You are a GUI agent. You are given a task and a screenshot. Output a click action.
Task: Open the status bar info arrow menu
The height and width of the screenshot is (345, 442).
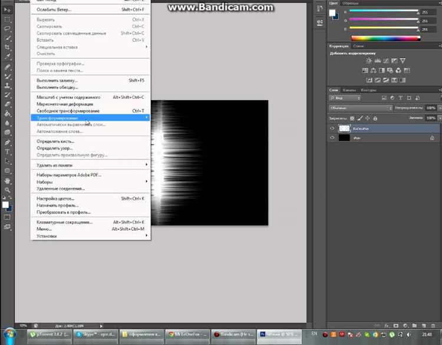(x=101, y=326)
